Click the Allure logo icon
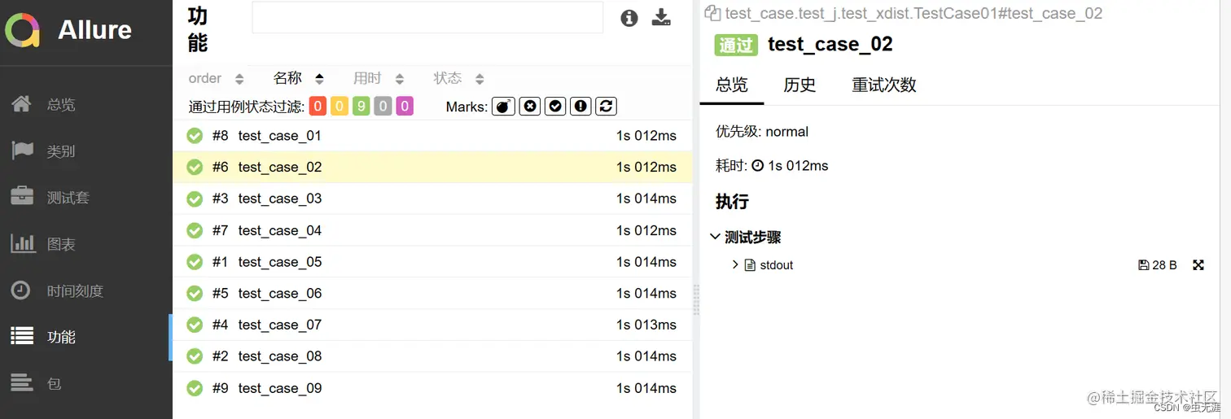Viewport: 1231px width, 419px height. [23, 31]
